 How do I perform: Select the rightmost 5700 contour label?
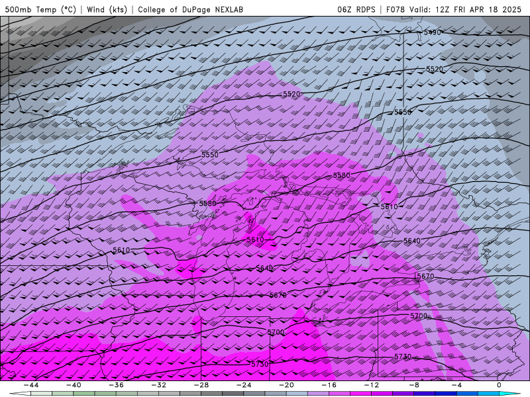pos(419,316)
